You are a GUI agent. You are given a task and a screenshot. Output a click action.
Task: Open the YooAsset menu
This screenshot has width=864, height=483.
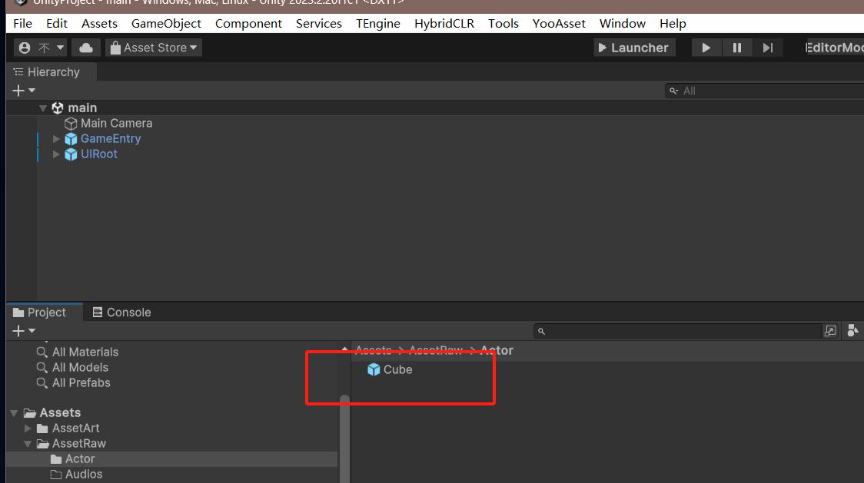pos(559,24)
